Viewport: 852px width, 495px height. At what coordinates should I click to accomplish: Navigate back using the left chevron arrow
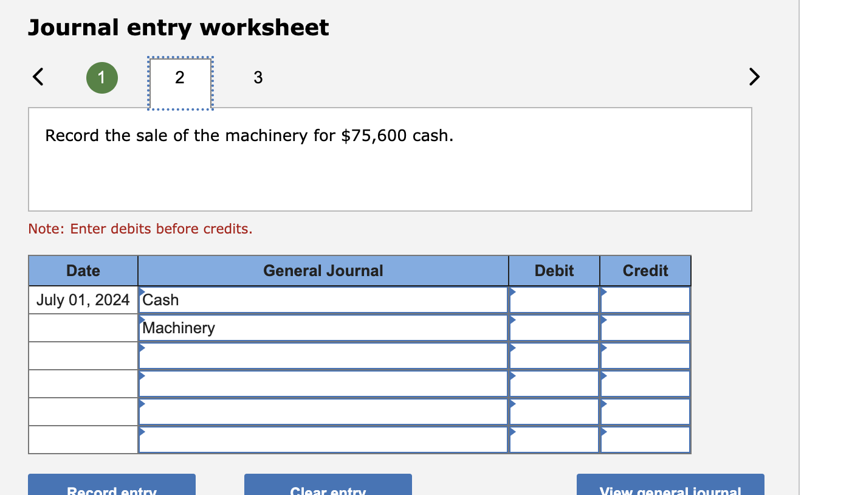point(38,77)
